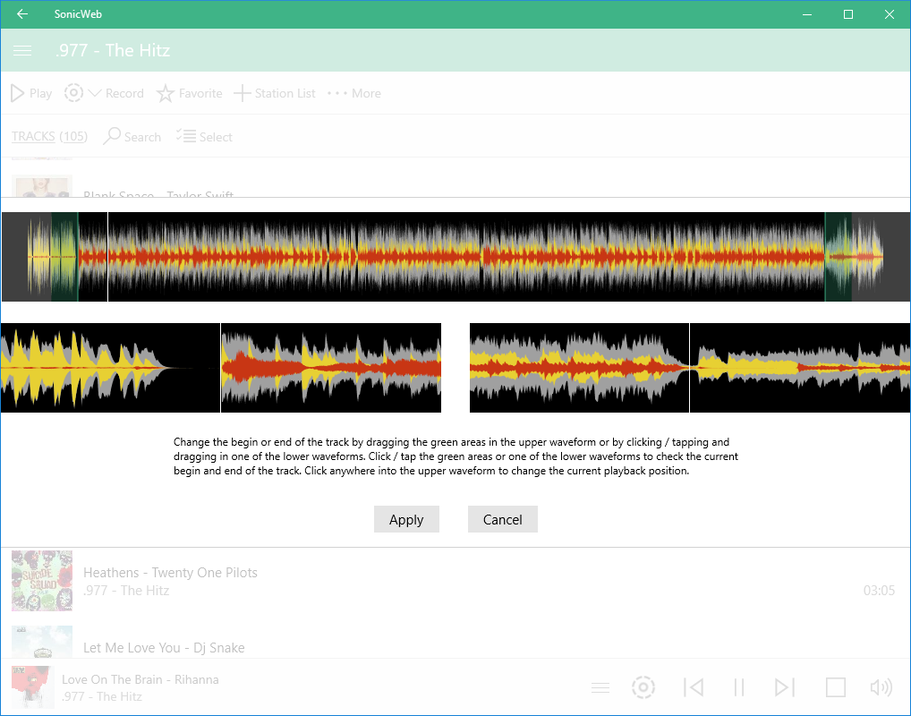Mute via the volume icon
The width and height of the screenshot is (911, 716).
pos(881,686)
